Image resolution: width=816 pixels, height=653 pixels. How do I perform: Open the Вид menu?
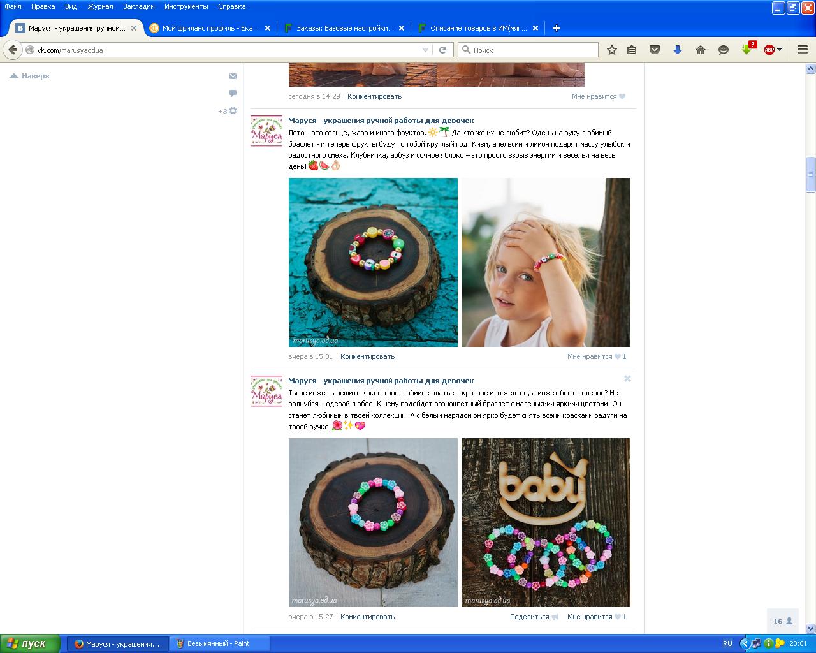(71, 6)
